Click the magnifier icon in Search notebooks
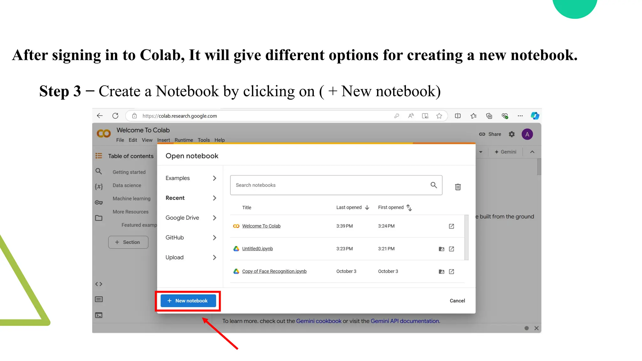 pyautogui.click(x=434, y=185)
